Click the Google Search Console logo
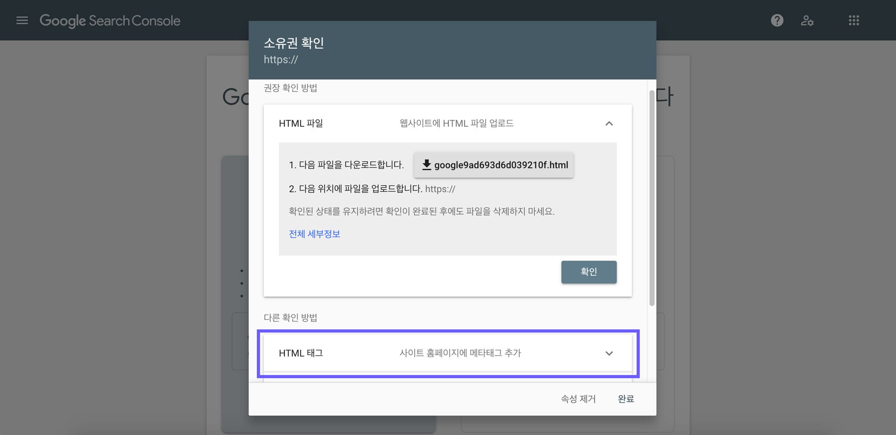Screen dimensions: 896x435 110,21
